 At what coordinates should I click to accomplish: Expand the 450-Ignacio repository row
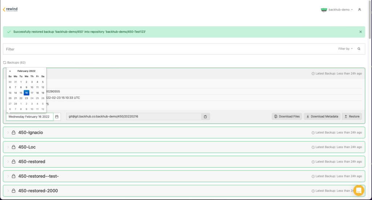tap(8, 132)
